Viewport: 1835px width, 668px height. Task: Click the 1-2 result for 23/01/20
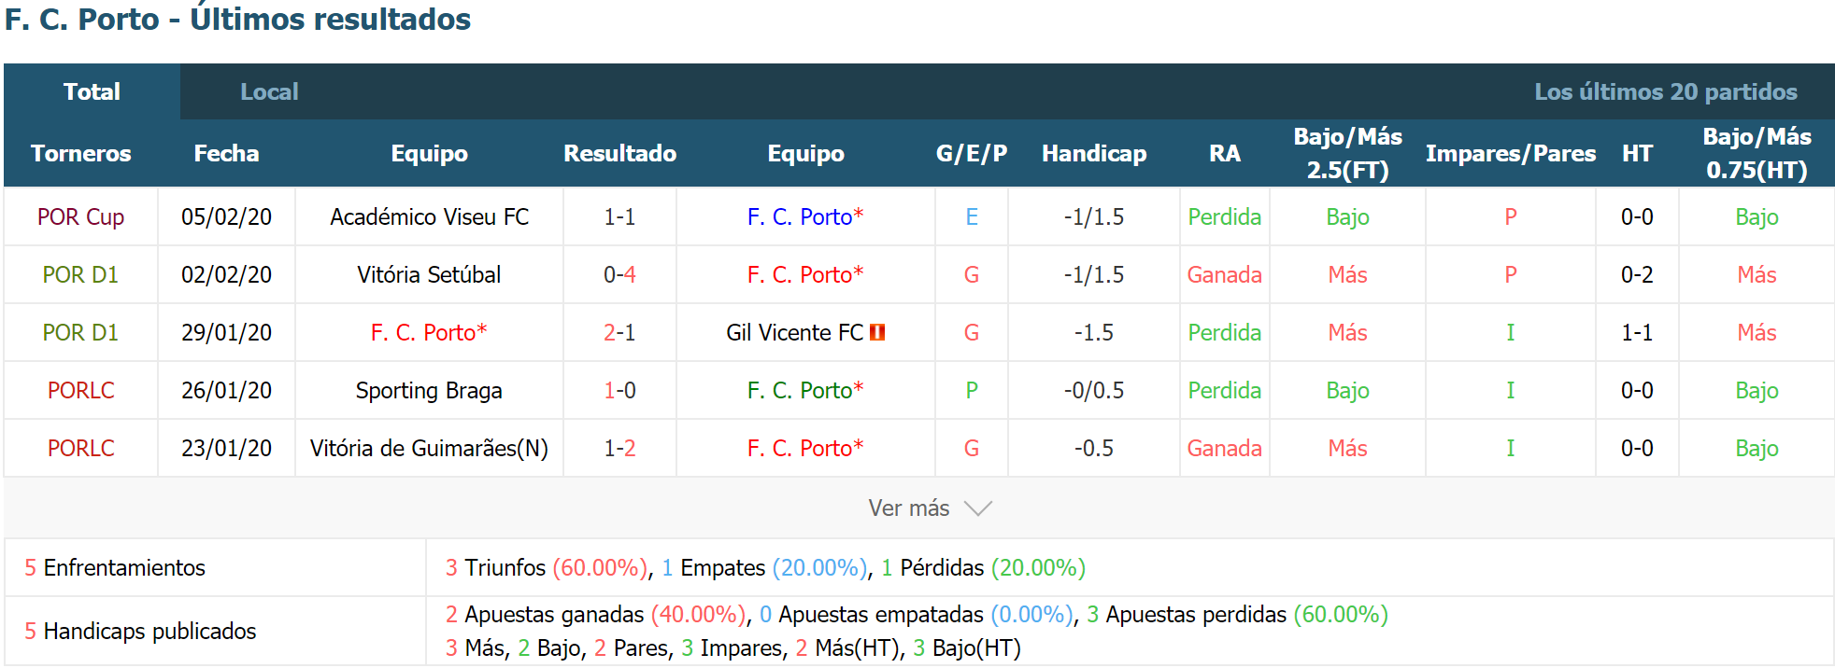click(619, 448)
